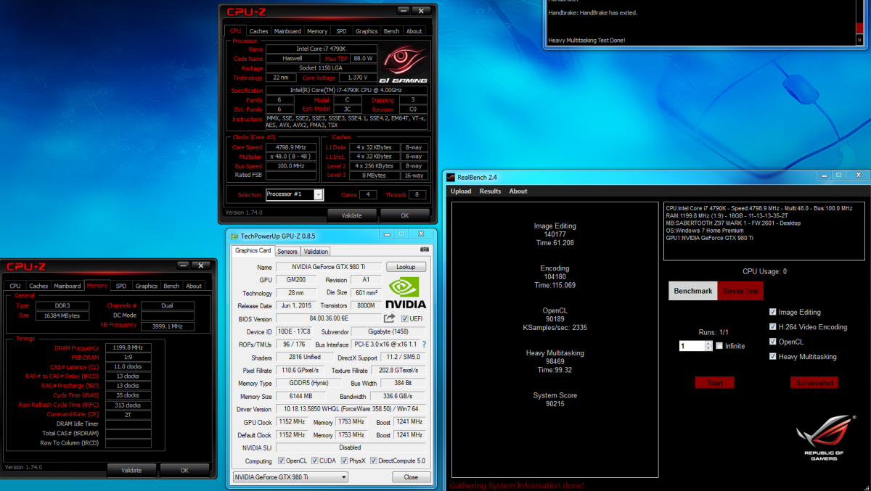Open the SPD tab in the upper CPU-Z window

pyautogui.click(x=341, y=31)
